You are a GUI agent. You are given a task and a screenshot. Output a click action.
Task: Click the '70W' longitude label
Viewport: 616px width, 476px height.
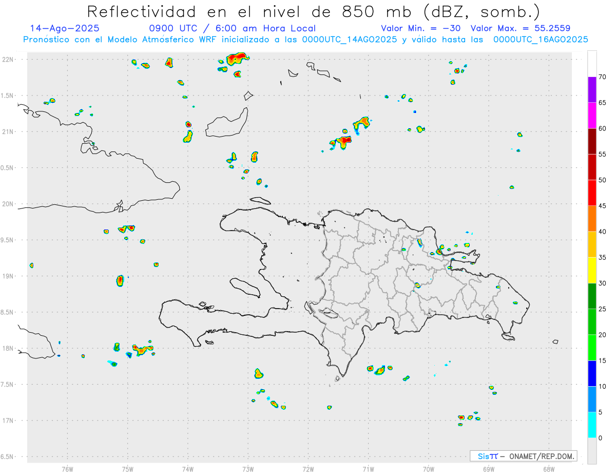pos(429,469)
